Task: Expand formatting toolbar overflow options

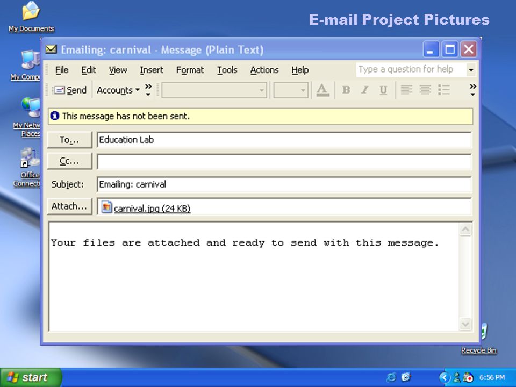Action: [473, 90]
